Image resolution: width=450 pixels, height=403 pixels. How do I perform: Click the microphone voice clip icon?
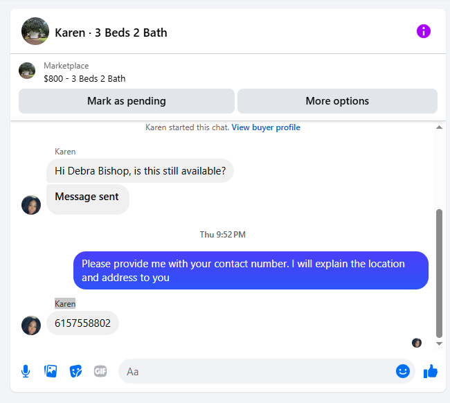[26, 371]
